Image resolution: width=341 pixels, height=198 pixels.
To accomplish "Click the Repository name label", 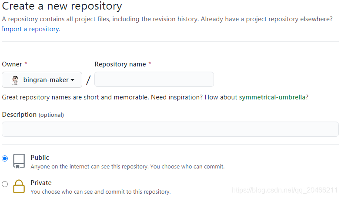I will coord(120,64).
